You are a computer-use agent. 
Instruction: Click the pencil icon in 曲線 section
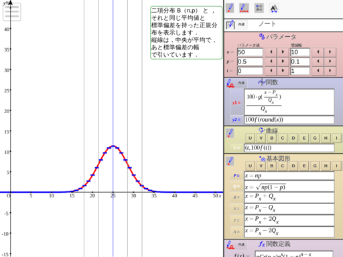click(230, 133)
